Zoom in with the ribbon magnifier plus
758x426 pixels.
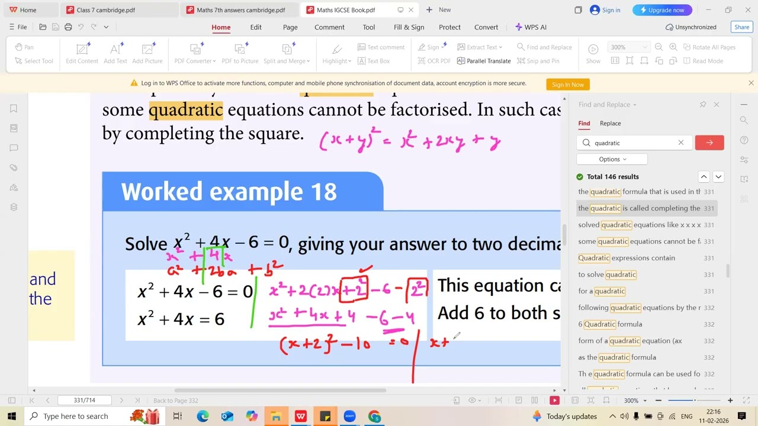tap(673, 47)
